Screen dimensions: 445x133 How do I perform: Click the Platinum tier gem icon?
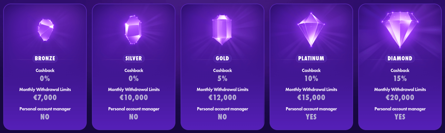(311, 30)
